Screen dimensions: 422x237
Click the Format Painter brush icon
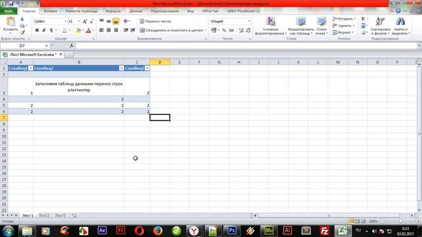pyautogui.click(x=22, y=32)
